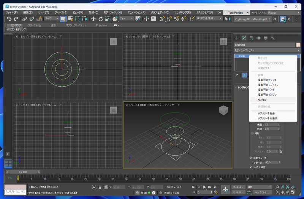Uncheck the ツイスト補正 checkbox
This screenshot has height=199, width=304.
click(x=251, y=167)
